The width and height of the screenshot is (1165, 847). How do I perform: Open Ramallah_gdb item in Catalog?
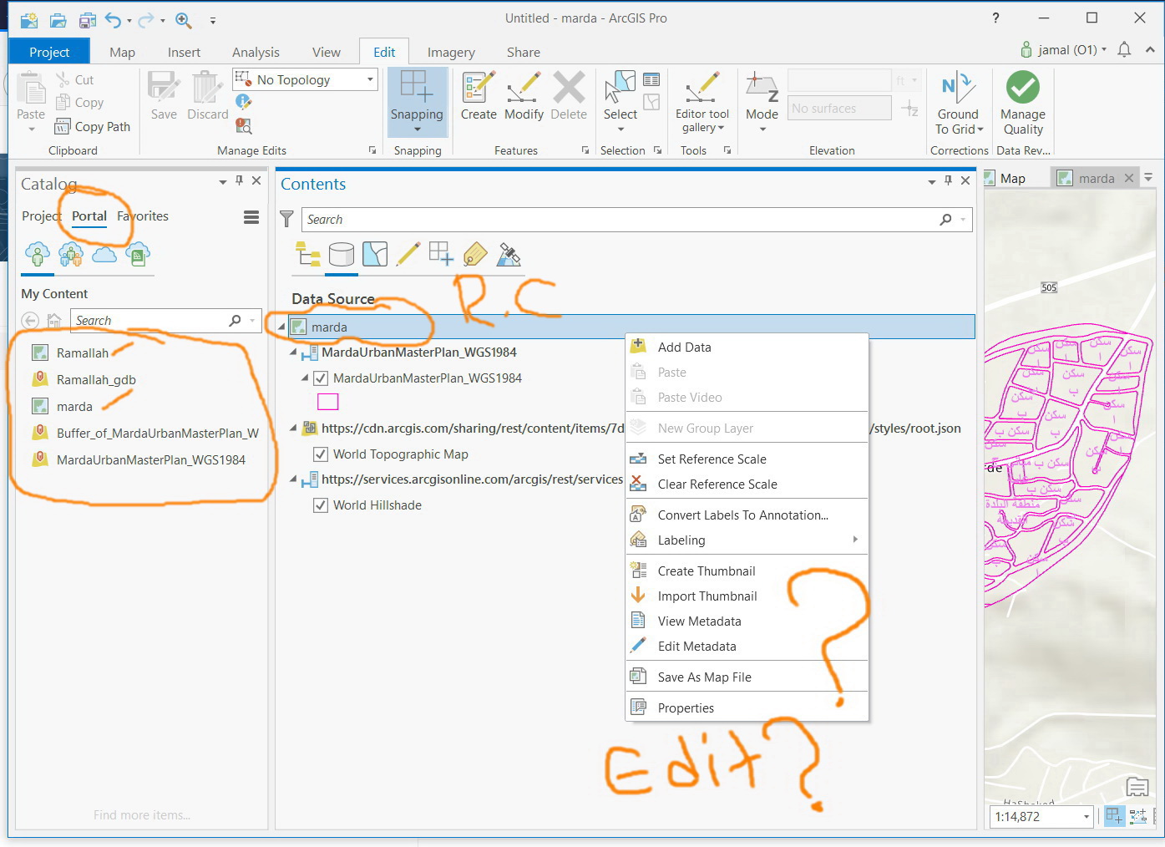click(x=96, y=379)
